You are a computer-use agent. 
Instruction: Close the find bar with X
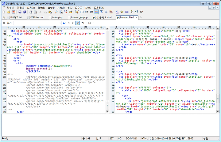[4, 23]
